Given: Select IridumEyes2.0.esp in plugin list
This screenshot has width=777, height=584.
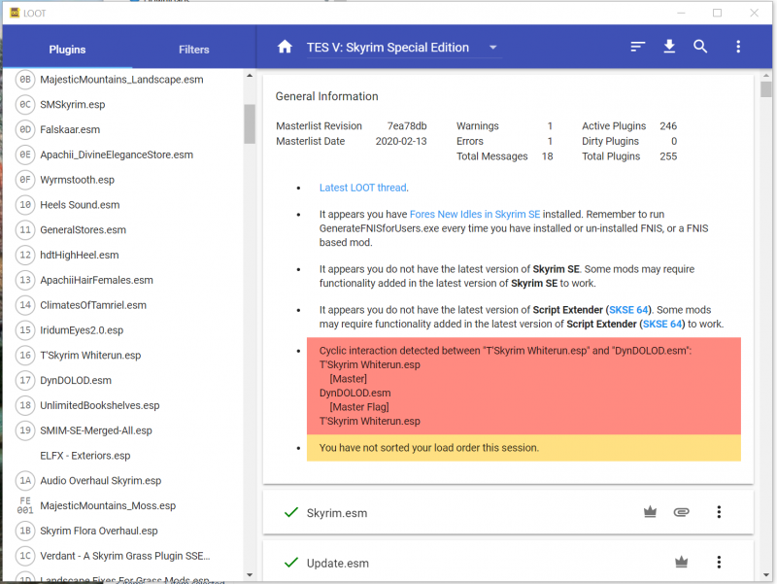Looking at the screenshot, I should [x=82, y=330].
